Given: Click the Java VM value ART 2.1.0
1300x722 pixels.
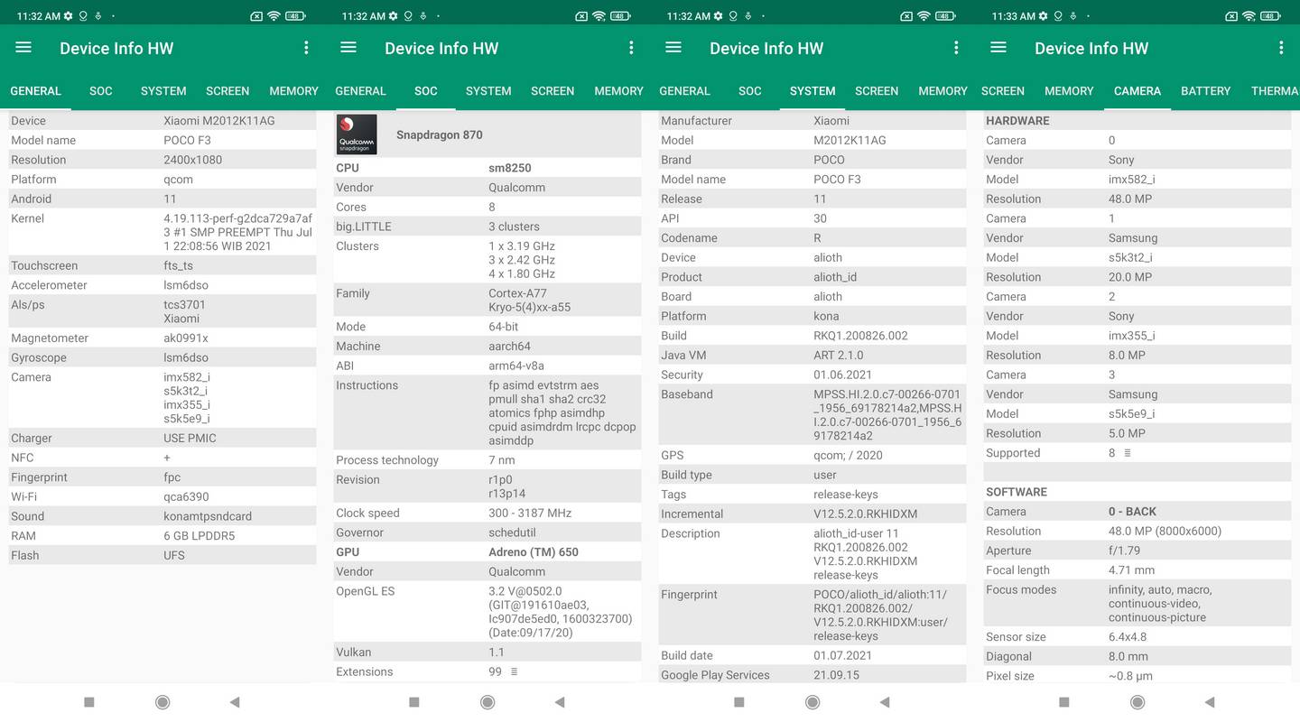Looking at the screenshot, I should (838, 356).
